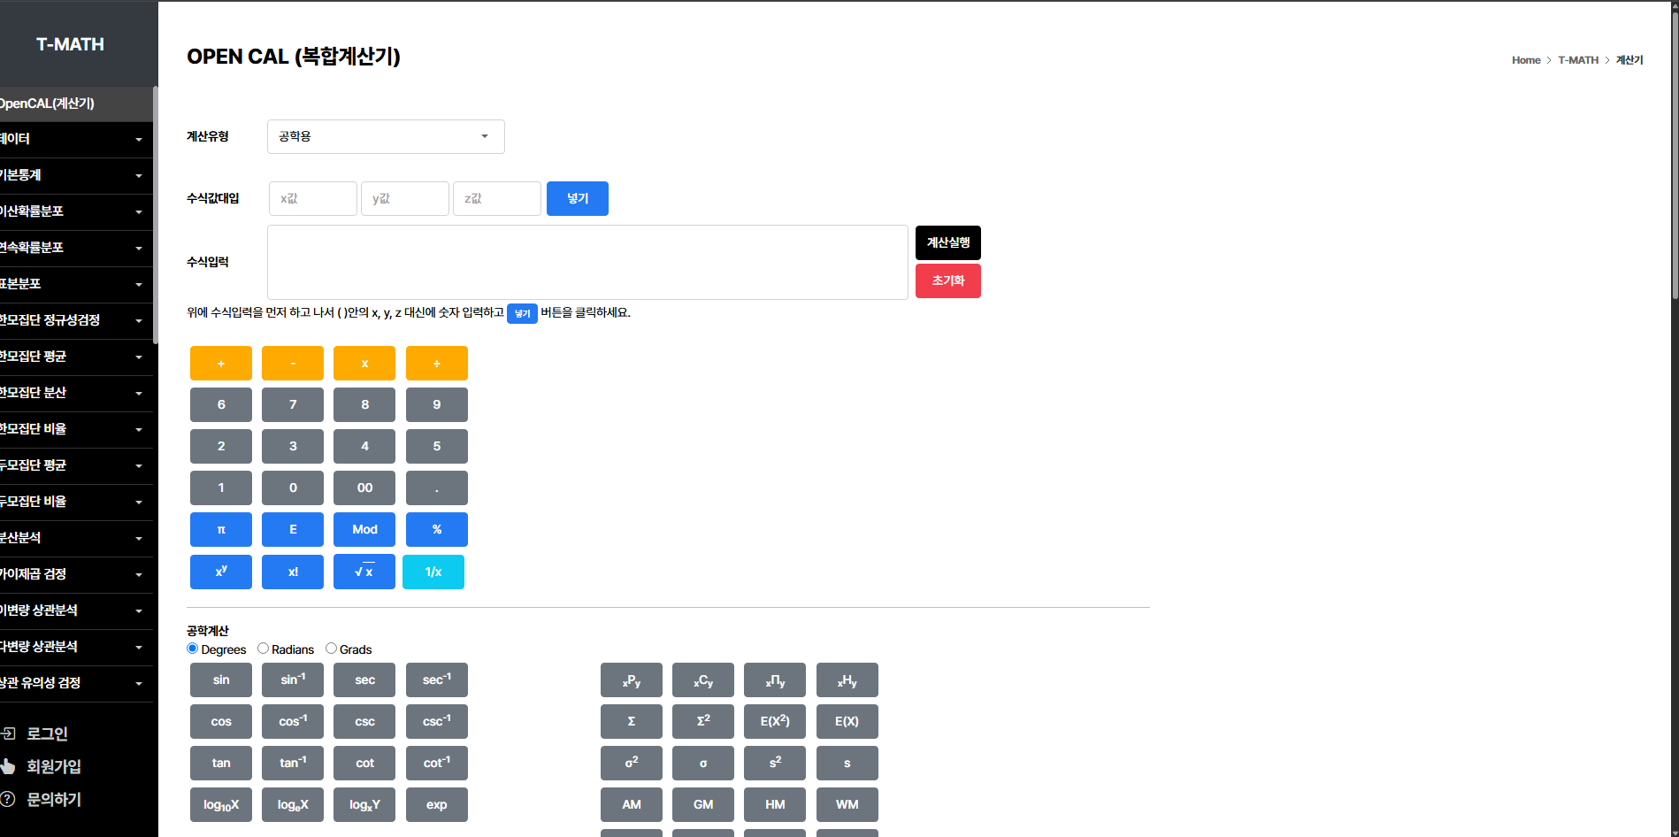Click the black 계산실행 button
This screenshot has height=837, width=1679.
pos(947,242)
